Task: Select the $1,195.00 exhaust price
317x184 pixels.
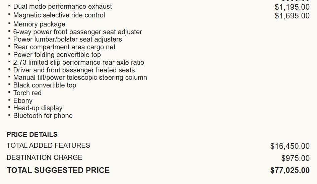Action: click(292, 7)
